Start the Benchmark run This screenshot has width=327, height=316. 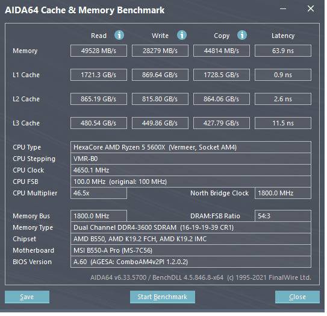pyautogui.click(x=163, y=297)
